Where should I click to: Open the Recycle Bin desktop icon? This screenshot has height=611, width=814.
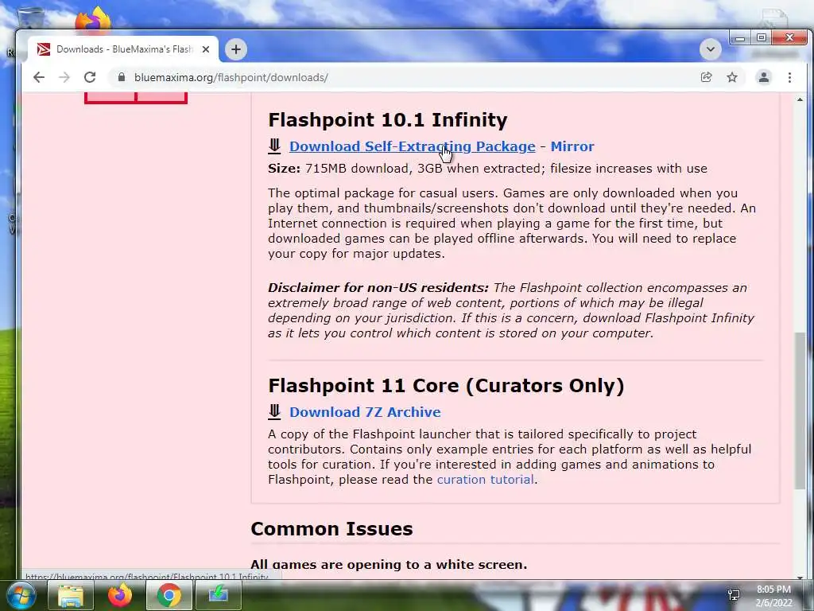click(30, 18)
